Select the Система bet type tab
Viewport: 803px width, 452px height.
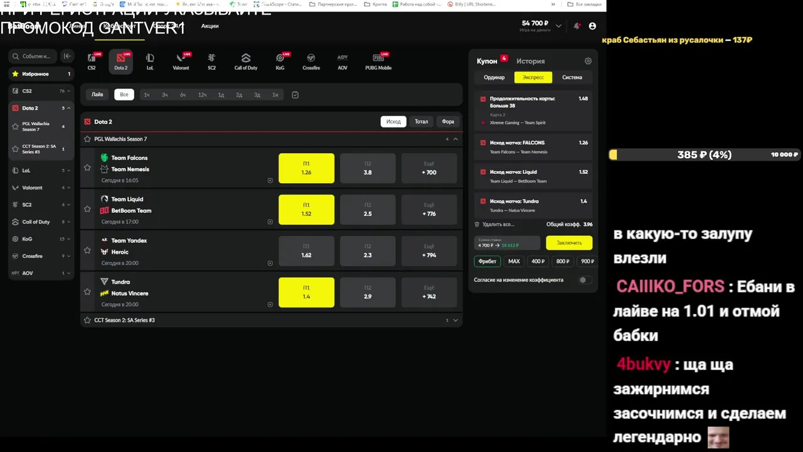[572, 77]
